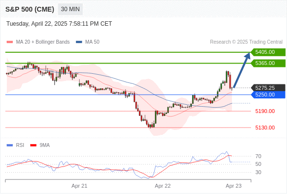Click the 30 MIN timeframe badge

tap(70, 9)
